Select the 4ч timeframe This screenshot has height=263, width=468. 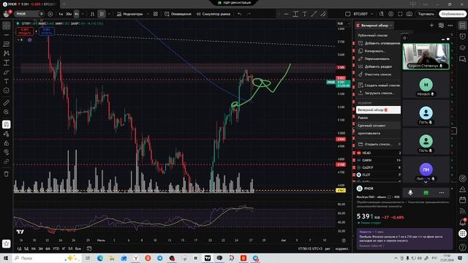76,14
